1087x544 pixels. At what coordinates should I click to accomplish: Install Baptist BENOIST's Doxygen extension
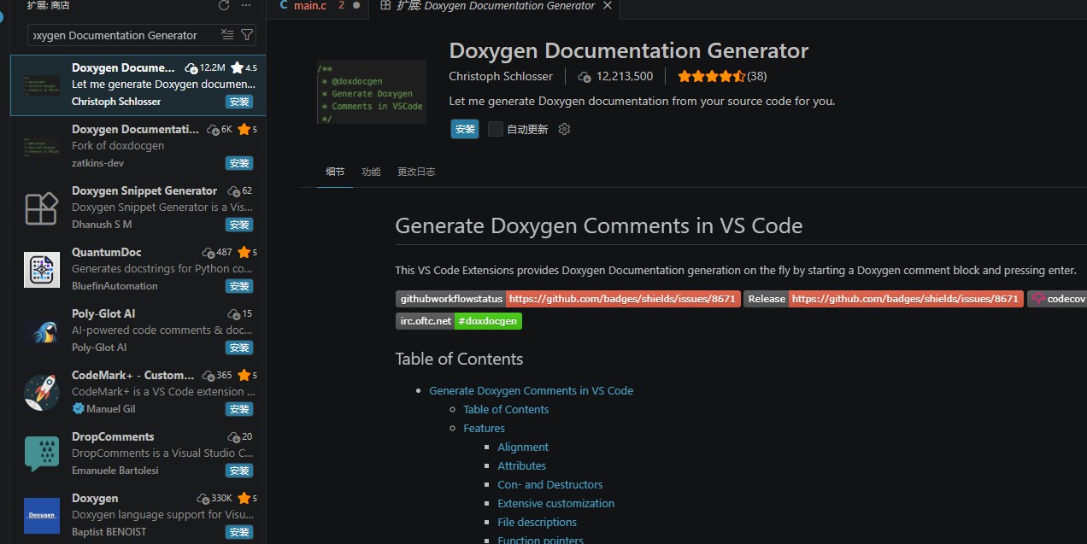[x=239, y=532]
